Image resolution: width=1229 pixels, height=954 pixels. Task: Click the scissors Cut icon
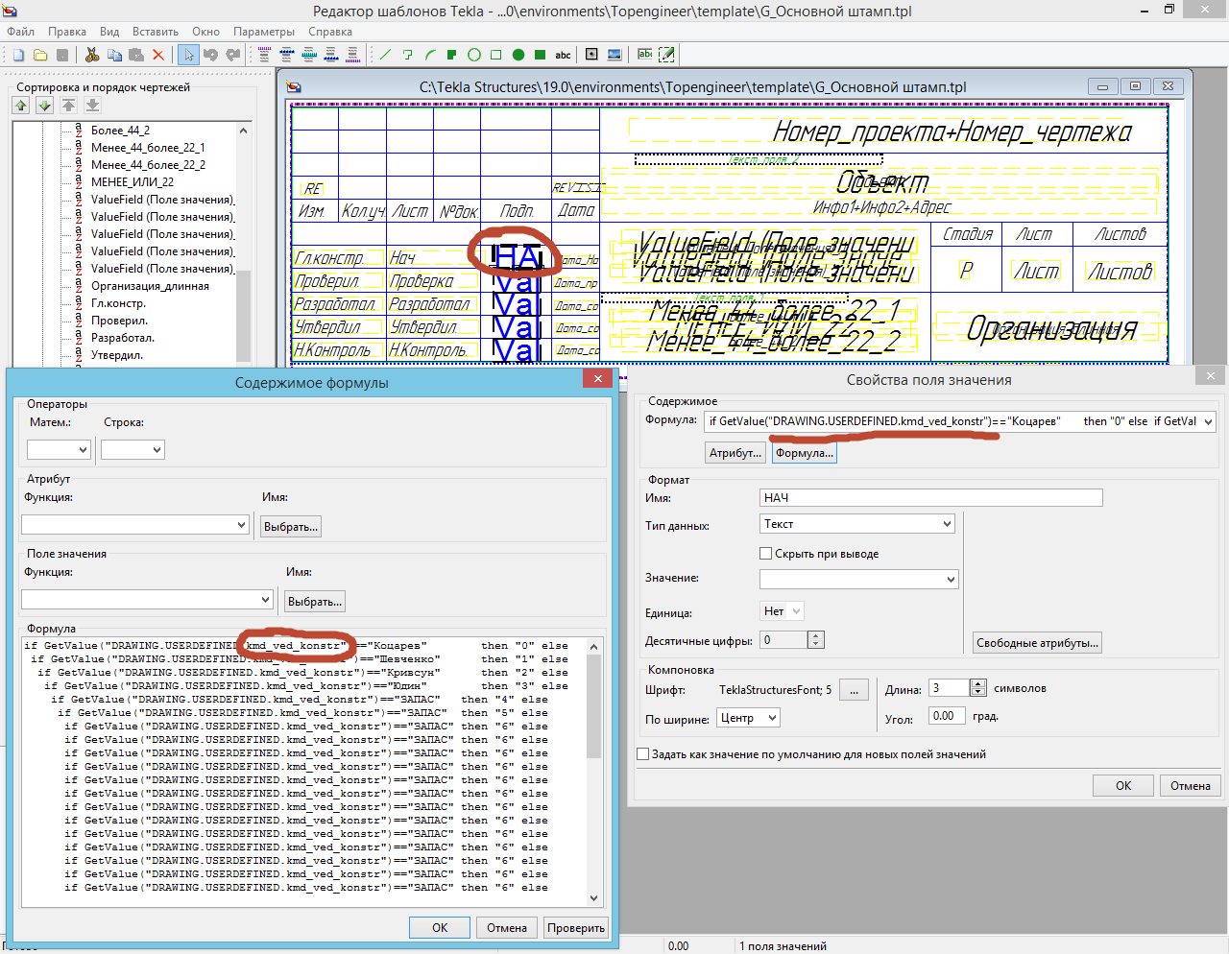coord(92,55)
